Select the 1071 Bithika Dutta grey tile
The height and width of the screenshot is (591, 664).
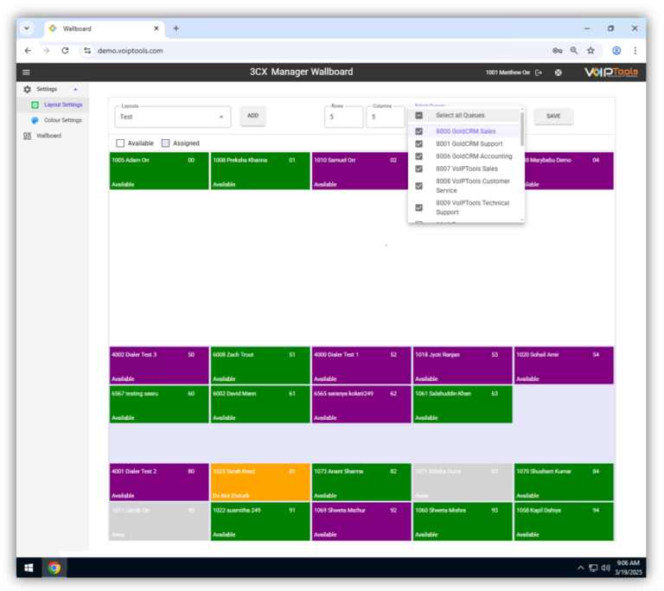point(463,482)
